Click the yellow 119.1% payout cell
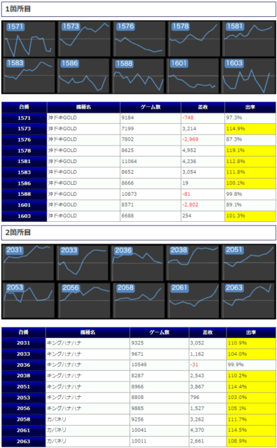 coord(250,150)
